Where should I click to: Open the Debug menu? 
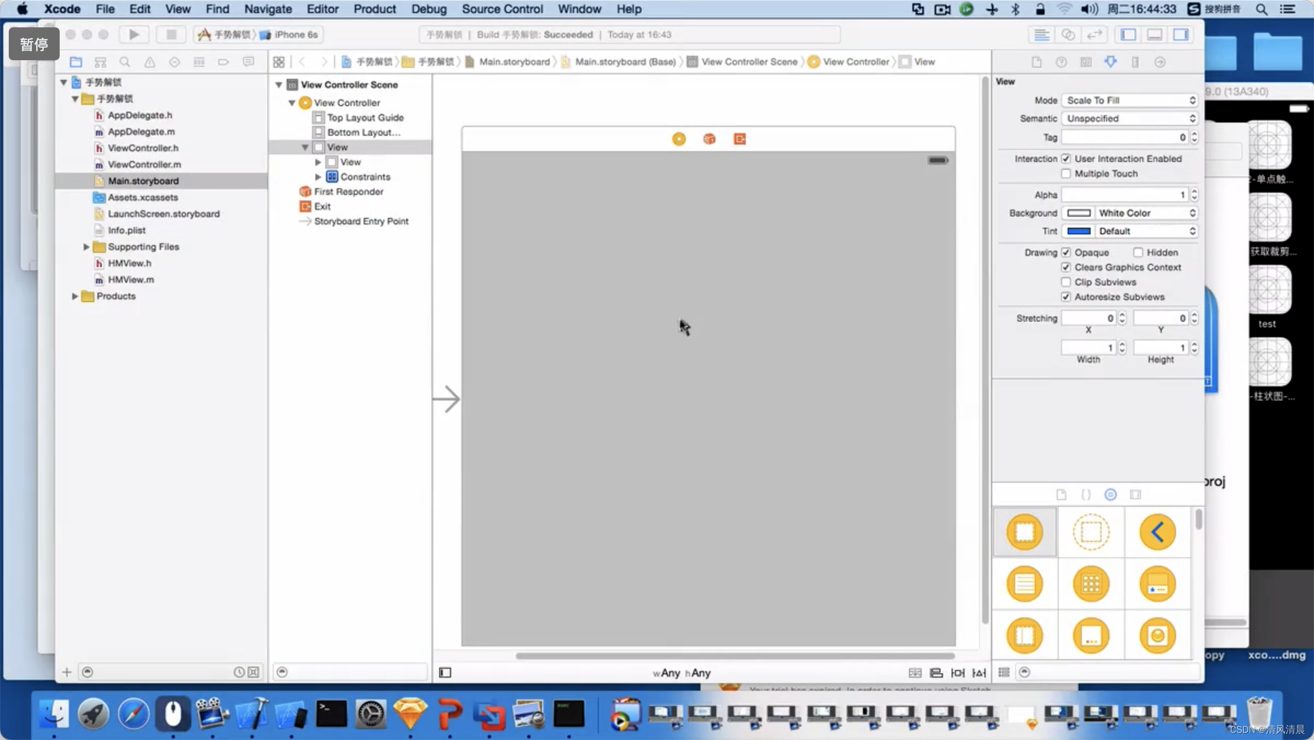(429, 9)
